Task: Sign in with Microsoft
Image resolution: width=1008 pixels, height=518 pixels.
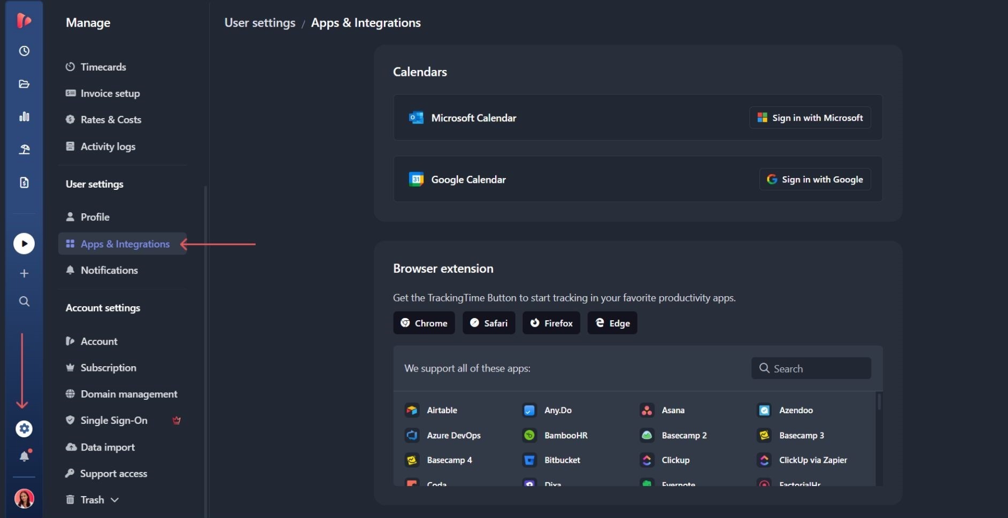Action: point(810,118)
